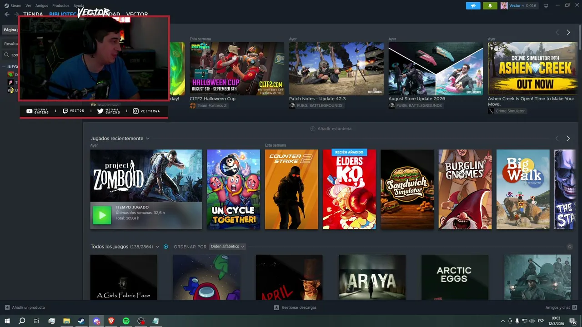The width and height of the screenshot is (582, 327).
Task: Open the Patch Notes - Update 42.3 link
Action: (x=317, y=99)
